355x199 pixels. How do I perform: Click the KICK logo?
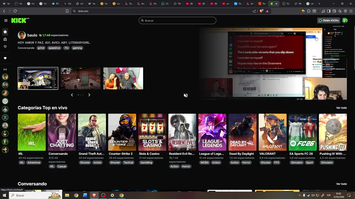[x=20, y=20]
